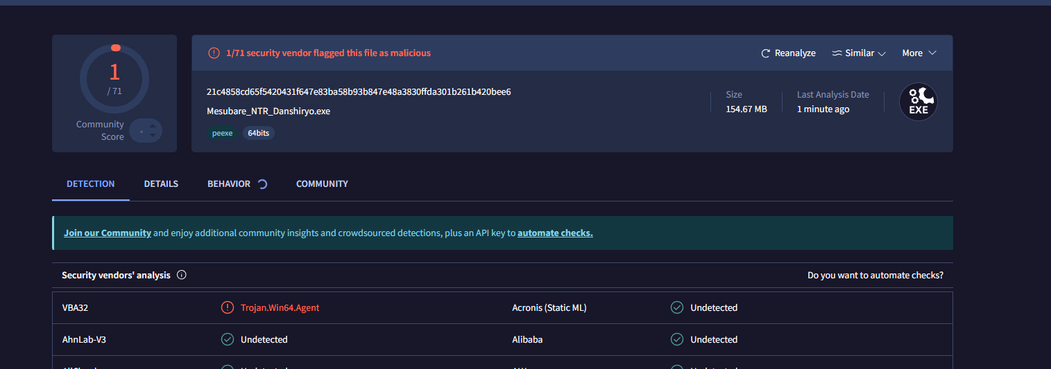Open the BEHAVIOR tab
The height and width of the screenshot is (369, 1051).
pyautogui.click(x=228, y=183)
